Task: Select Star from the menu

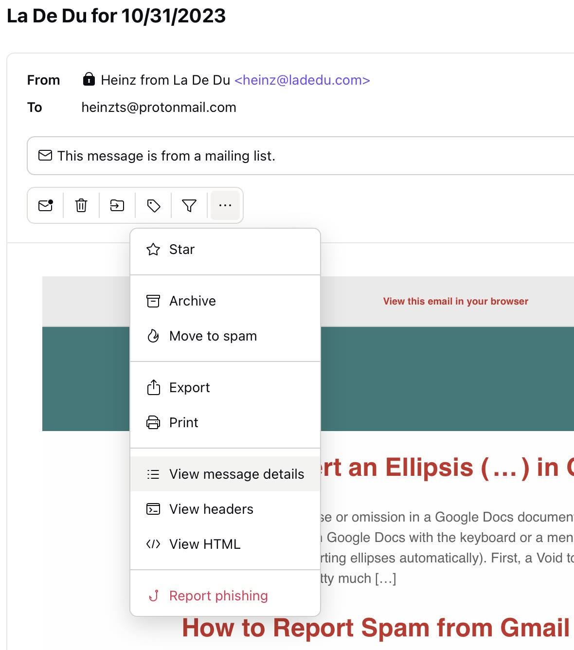Action: 225,250
